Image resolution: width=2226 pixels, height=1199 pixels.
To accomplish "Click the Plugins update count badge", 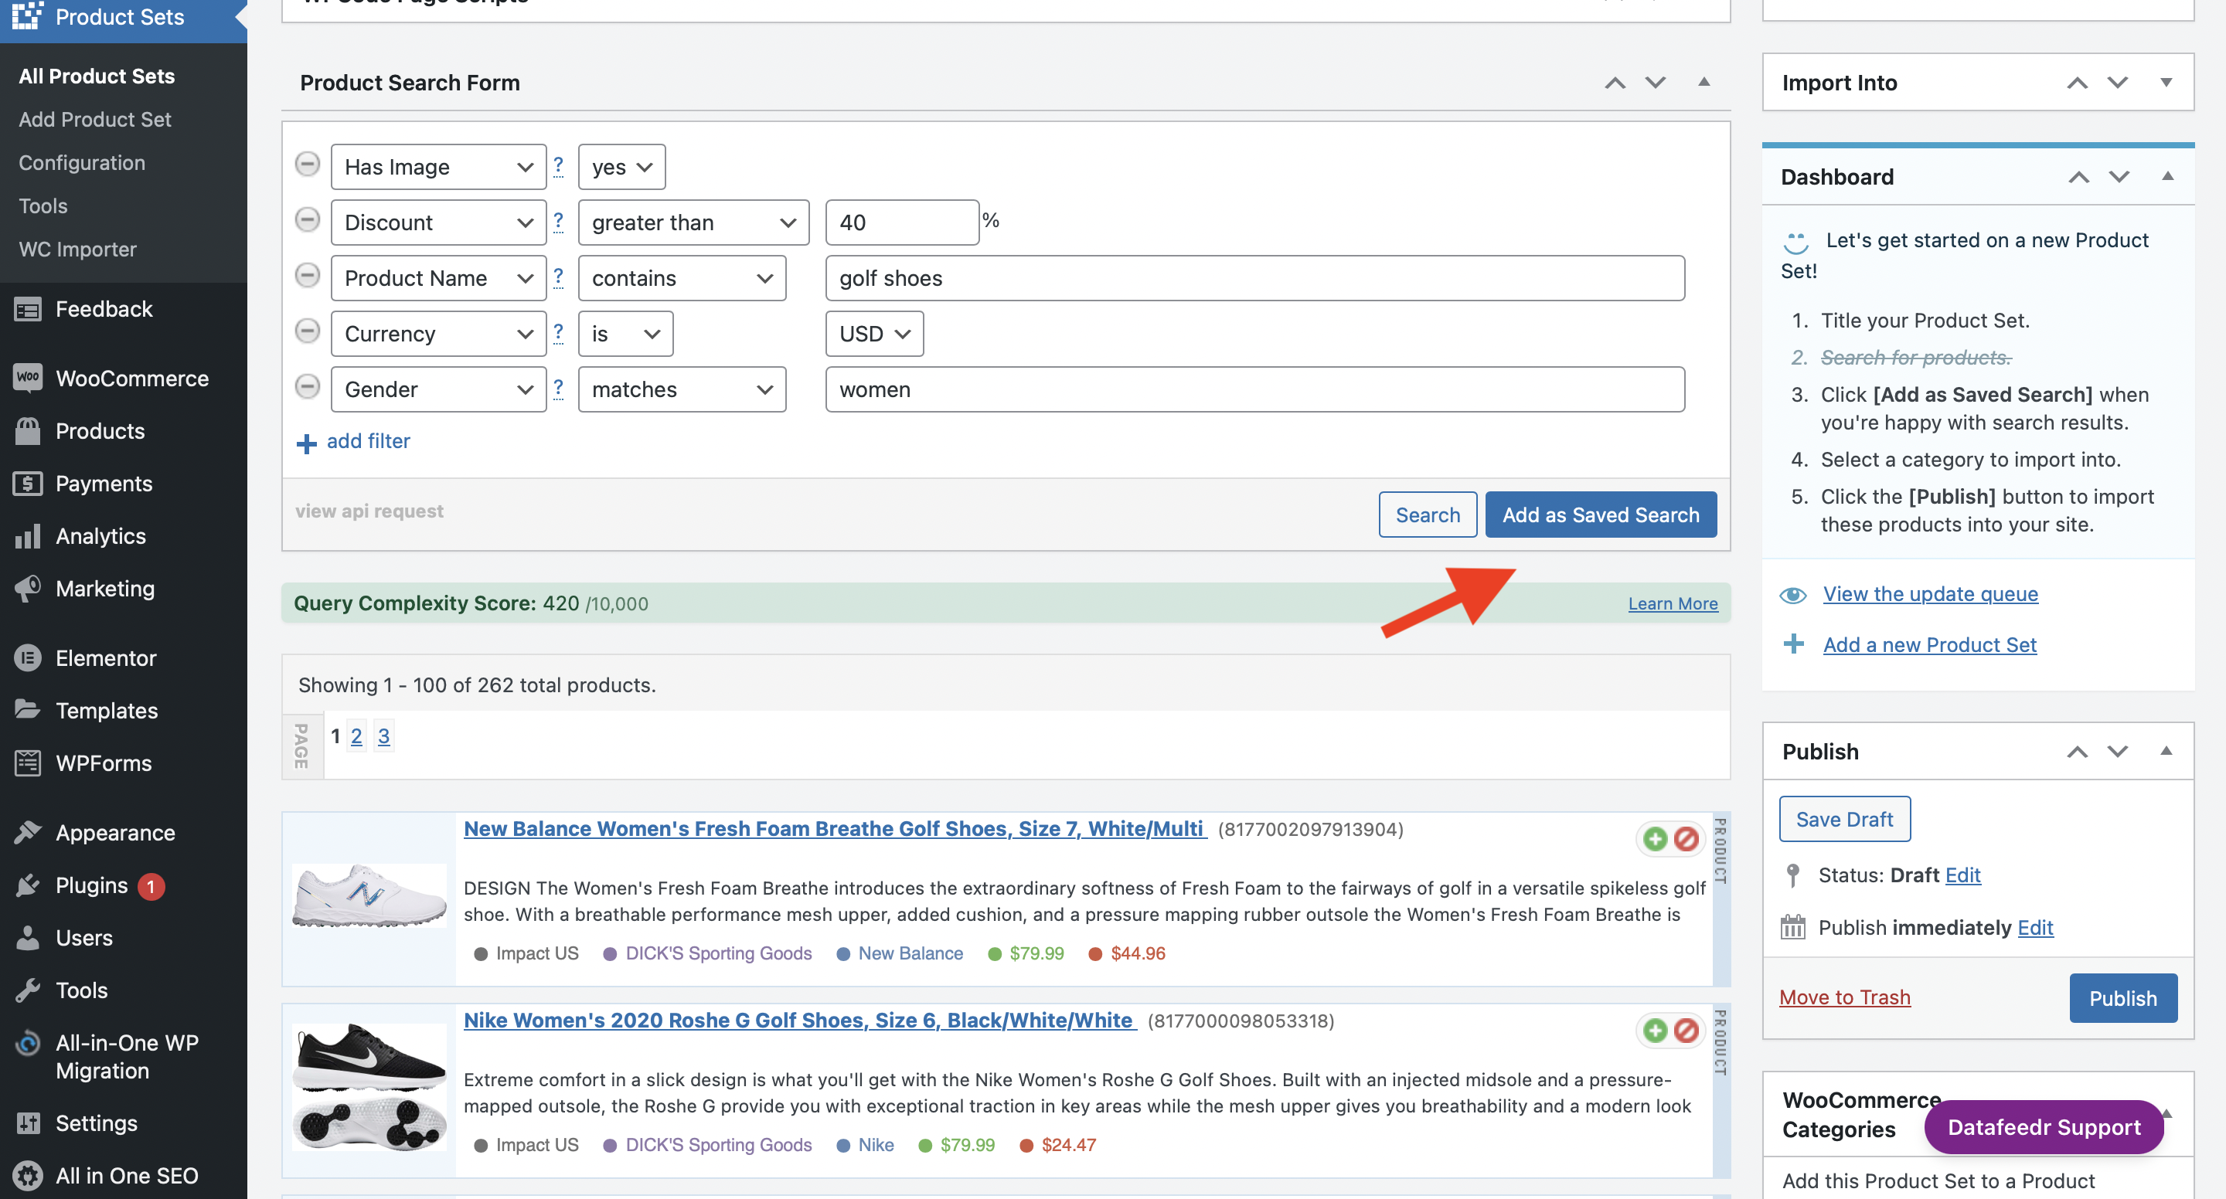I will point(151,886).
